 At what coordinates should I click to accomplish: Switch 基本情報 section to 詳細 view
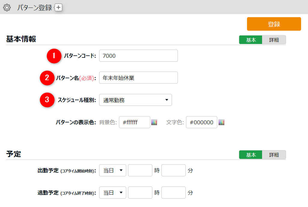274,40
